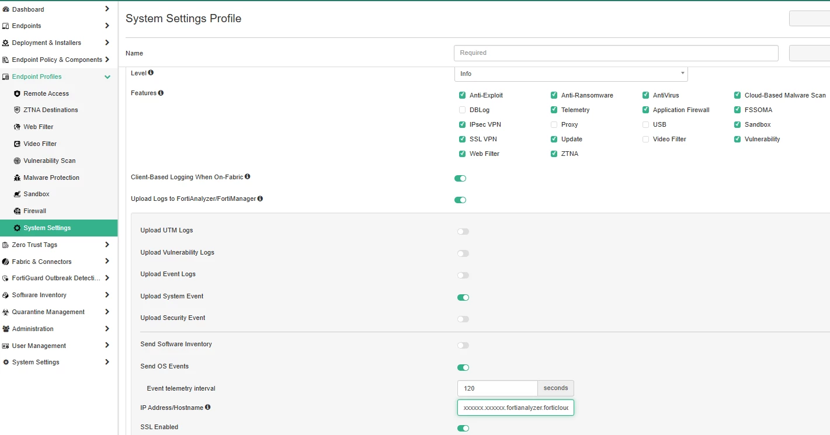
Task: Enable the Send Software Inventory switch
Action: [x=463, y=346]
